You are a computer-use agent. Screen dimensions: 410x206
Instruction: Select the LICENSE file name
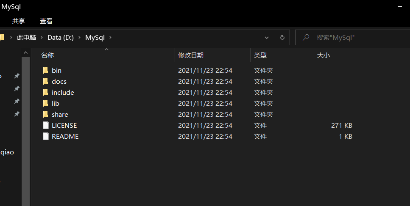coord(64,126)
